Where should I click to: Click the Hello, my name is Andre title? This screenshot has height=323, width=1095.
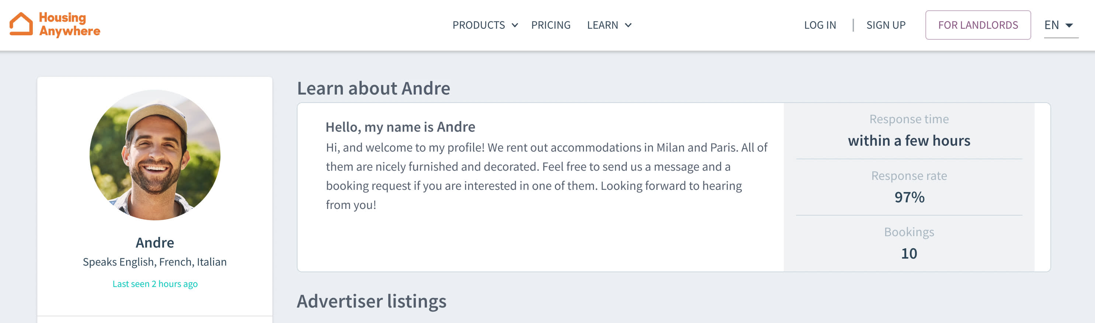400,127
